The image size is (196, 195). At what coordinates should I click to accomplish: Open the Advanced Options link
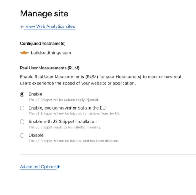point(38,167)
